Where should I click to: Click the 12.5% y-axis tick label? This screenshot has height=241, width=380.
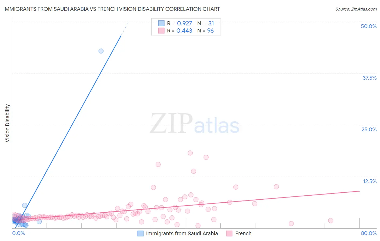(369, 181)
